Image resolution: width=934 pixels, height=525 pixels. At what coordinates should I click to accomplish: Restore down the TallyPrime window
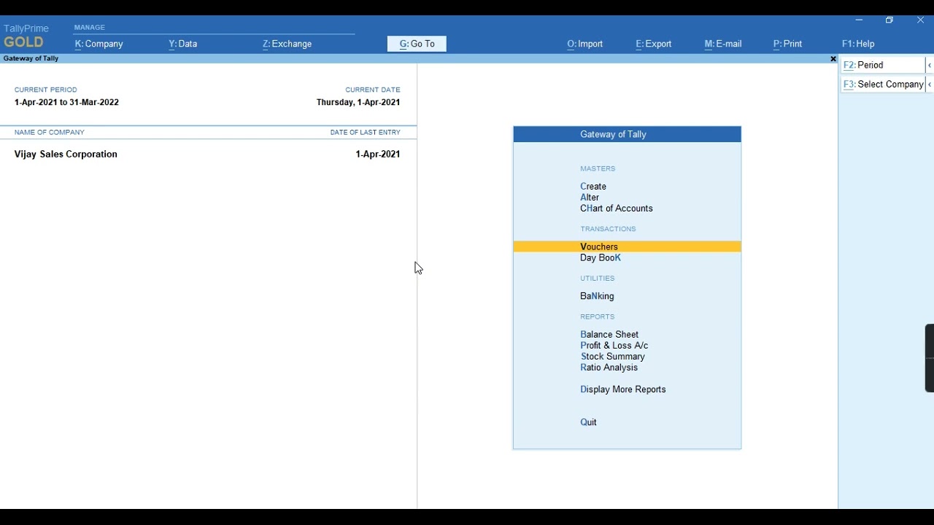tap(889, 20)
